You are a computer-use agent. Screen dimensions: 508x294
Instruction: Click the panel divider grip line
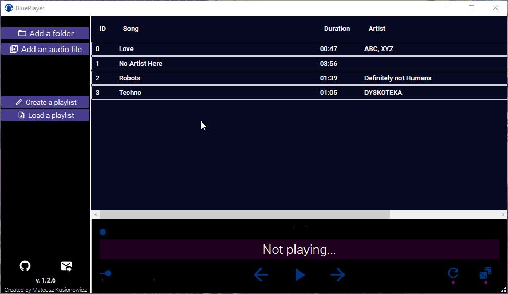click(x=299, y=226)
